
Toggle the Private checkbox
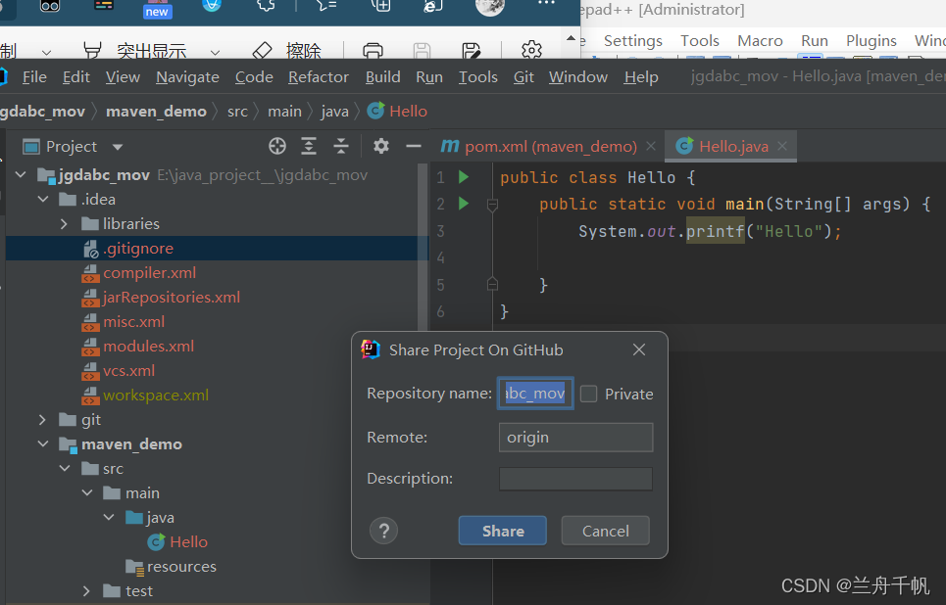tap(588, 394)
